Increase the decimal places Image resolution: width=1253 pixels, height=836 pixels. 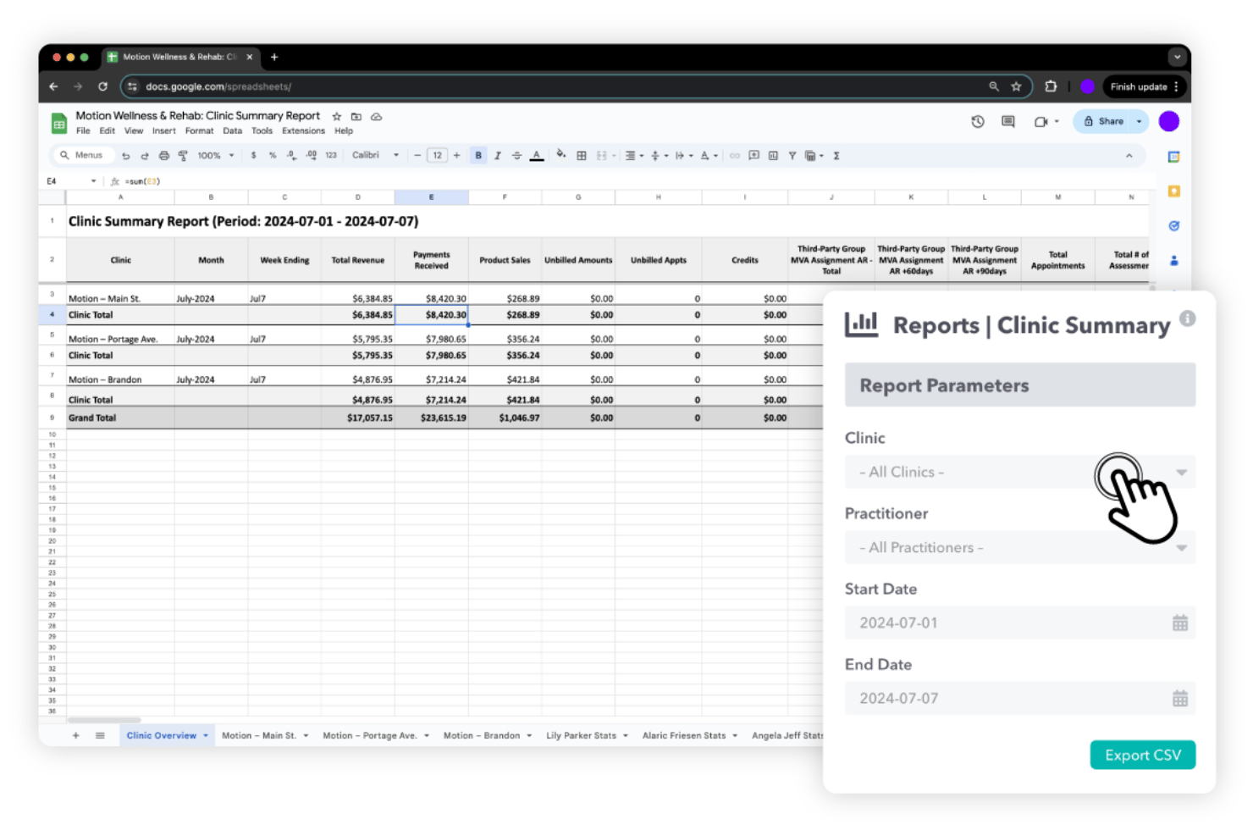(x=311, y=156)
